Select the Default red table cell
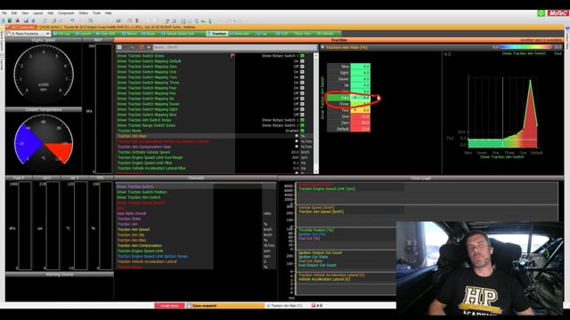The width and height of the screenshot is (570, 320). pyautogui.click(x=360, y=129)
